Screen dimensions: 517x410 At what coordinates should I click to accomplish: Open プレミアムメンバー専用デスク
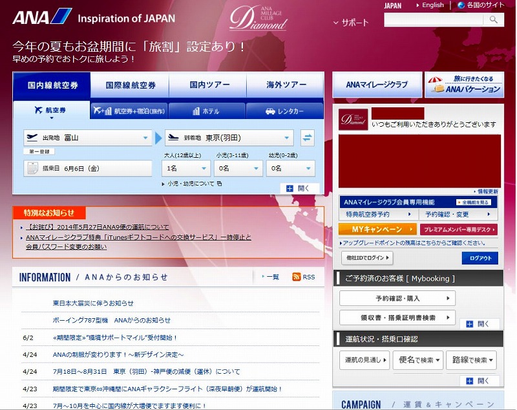tap(459, 229)
